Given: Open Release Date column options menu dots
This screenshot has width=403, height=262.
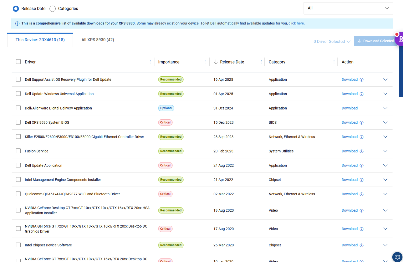Looking at the screenshot, I should pos(261,62).
